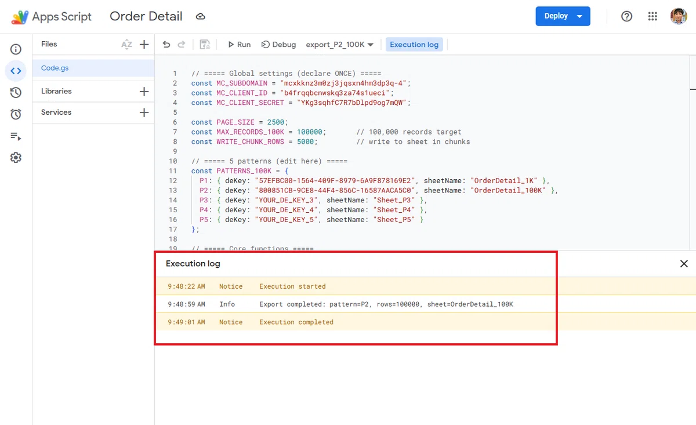Open the Overview info icon in sidebar

[x=16, y=49]
